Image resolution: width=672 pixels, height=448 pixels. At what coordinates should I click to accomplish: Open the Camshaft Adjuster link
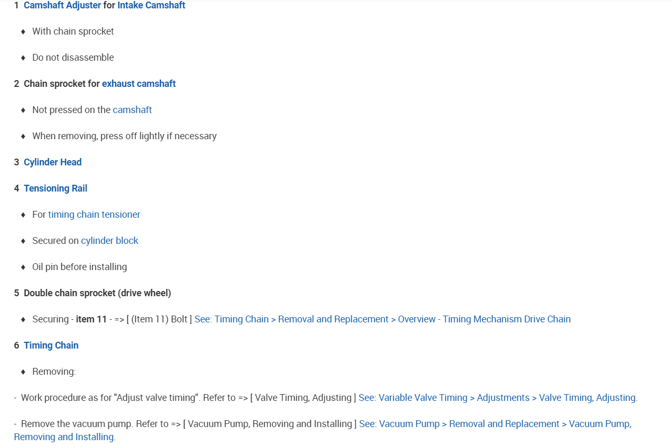pos(62,5)
